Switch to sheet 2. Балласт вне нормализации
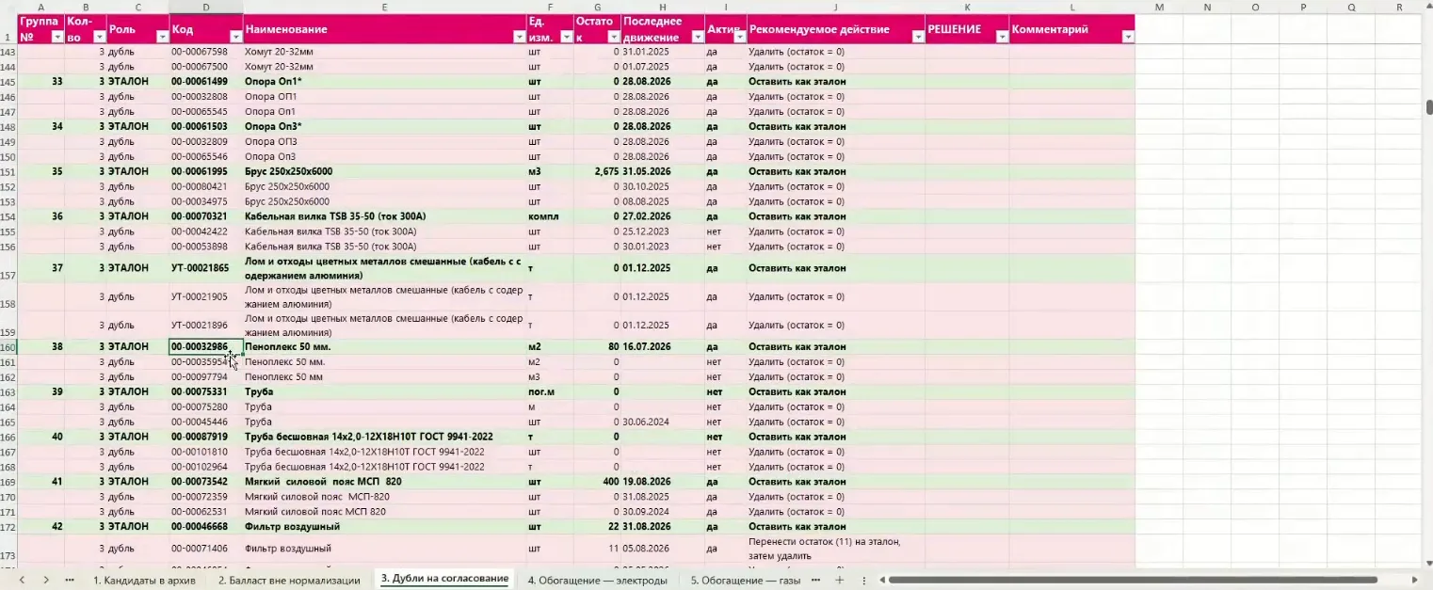Screen dimensions: 1433x590 tap(289, 580)
